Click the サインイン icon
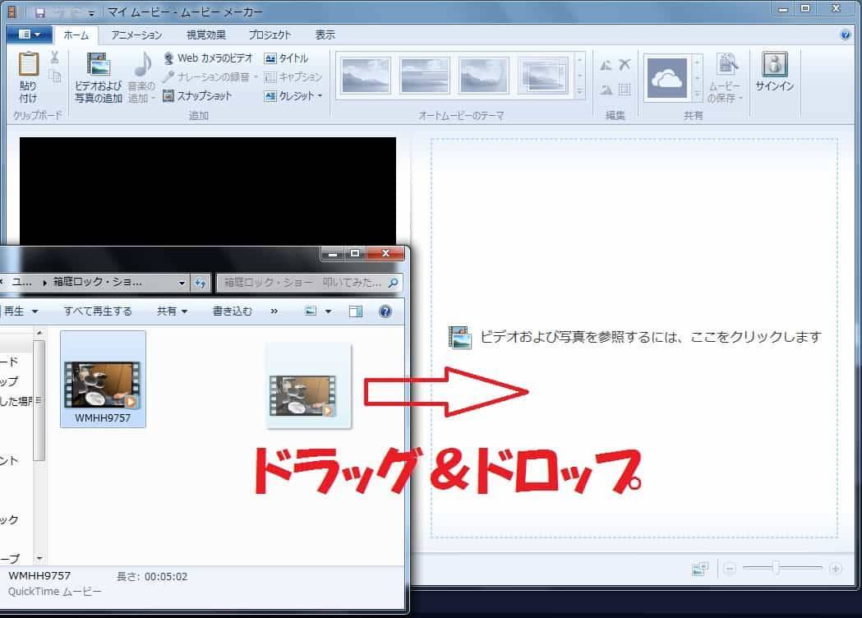Image resolution: width=862 pixels, height=618 pixels. 773,74
